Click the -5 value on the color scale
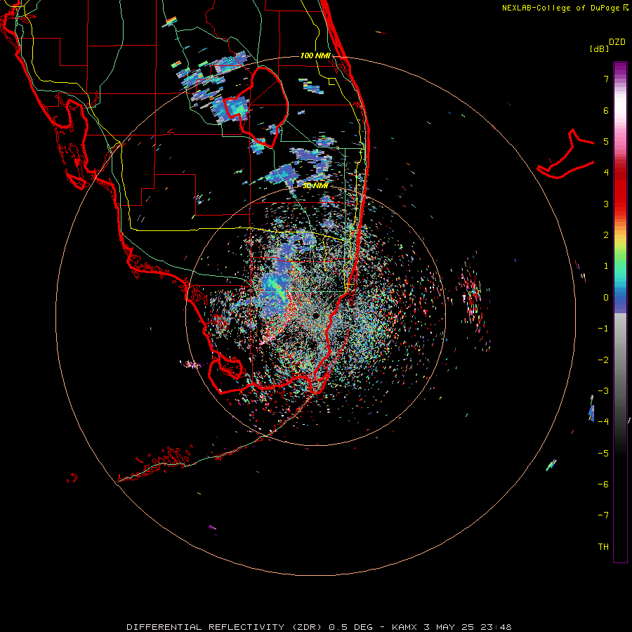This screenshot has width=632, height=632. pos(603,454)
